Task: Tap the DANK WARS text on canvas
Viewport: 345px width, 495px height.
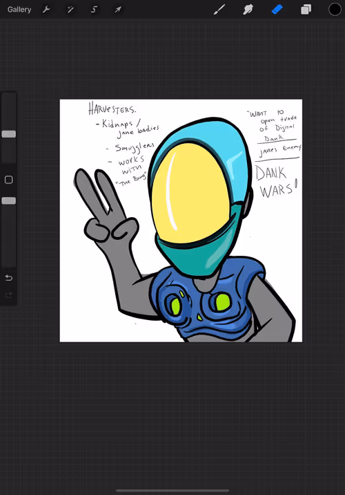Action: [x=276, y=182]
